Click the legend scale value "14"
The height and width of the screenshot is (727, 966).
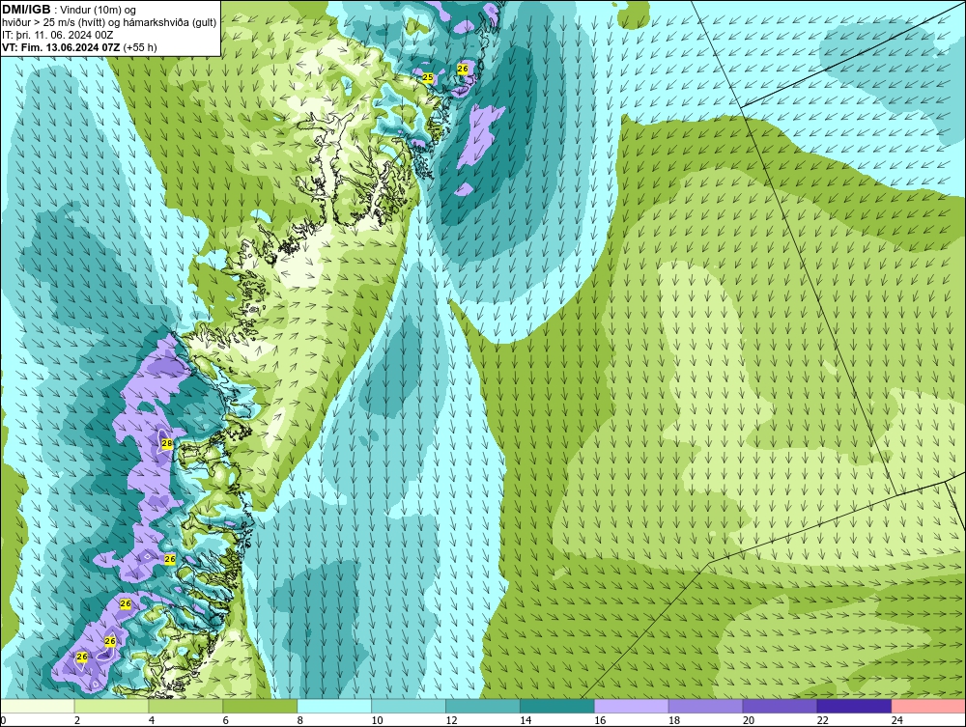526,720
